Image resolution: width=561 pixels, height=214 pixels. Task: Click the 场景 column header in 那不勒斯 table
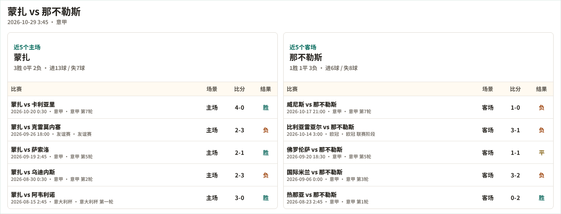488,89
